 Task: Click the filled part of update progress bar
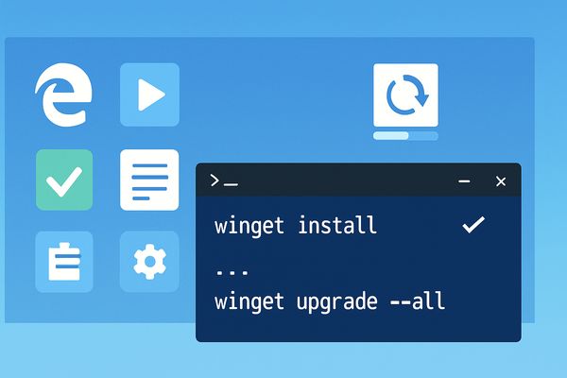pyautogui.click(x=391, y=136)
